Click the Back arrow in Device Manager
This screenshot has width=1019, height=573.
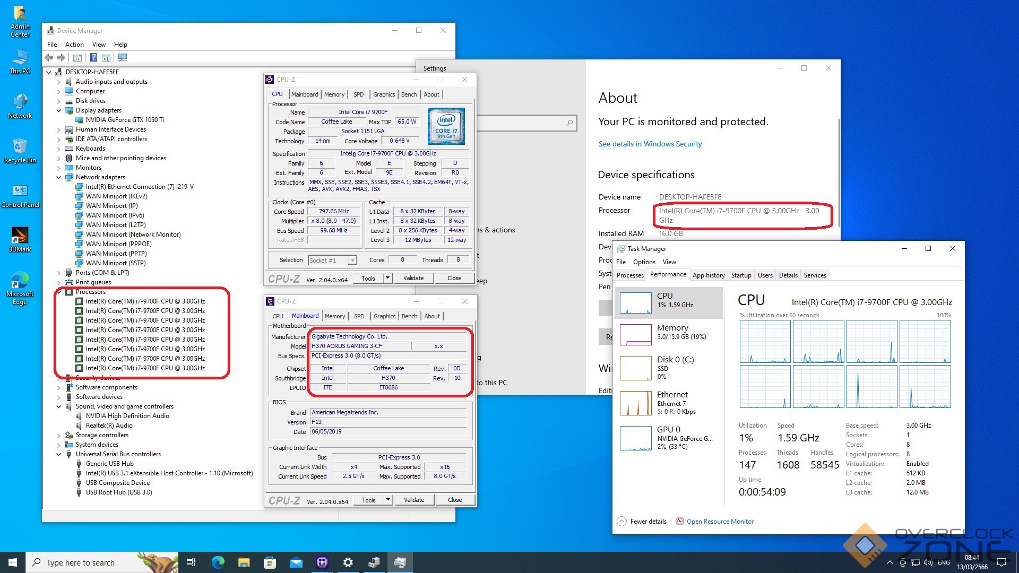pyautogui.click(x=49, y=57)
